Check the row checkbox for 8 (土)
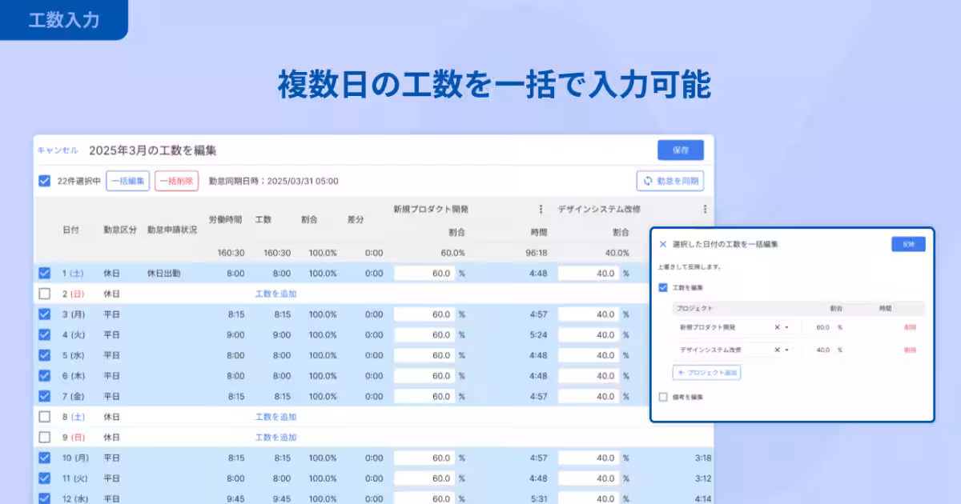 click(42, 416)
